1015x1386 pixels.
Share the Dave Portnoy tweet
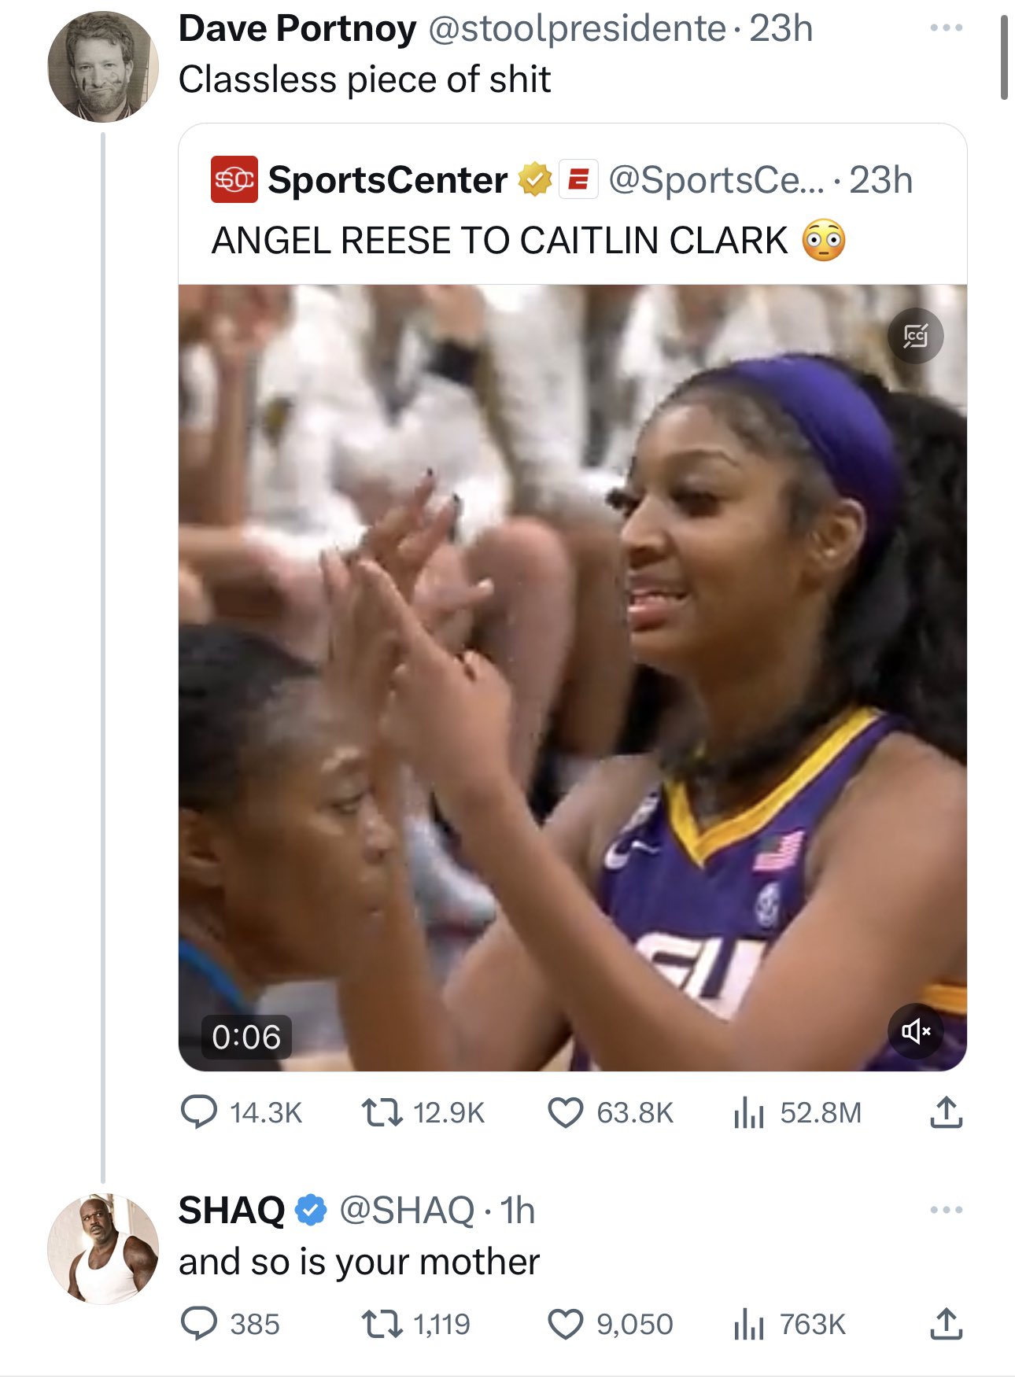946,1112
